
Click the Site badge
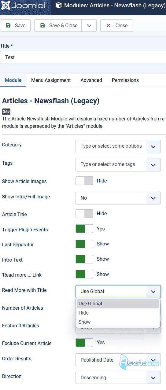(6, 112)
